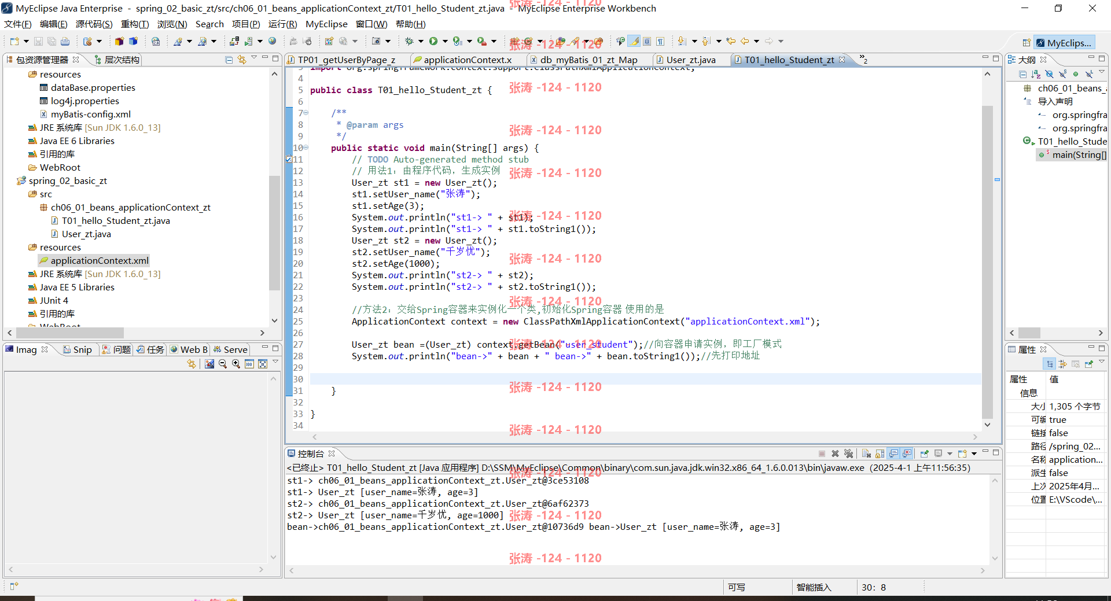Show hidden editor tabs list "»2"
The width and height of the screenshot is (1111, 601).
[863, 60]
